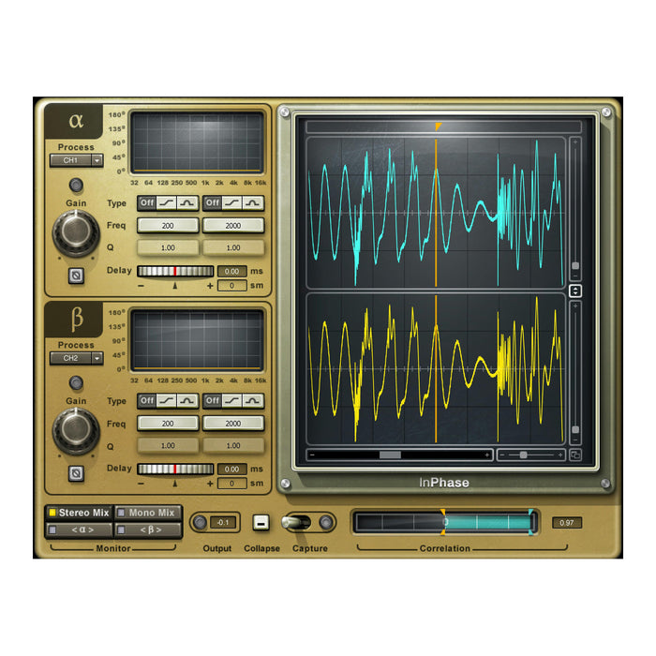This screenshot has height=656, width=656.
Task: Edit beta band two Freq 2000 field
Action: [x=233, y=424]
